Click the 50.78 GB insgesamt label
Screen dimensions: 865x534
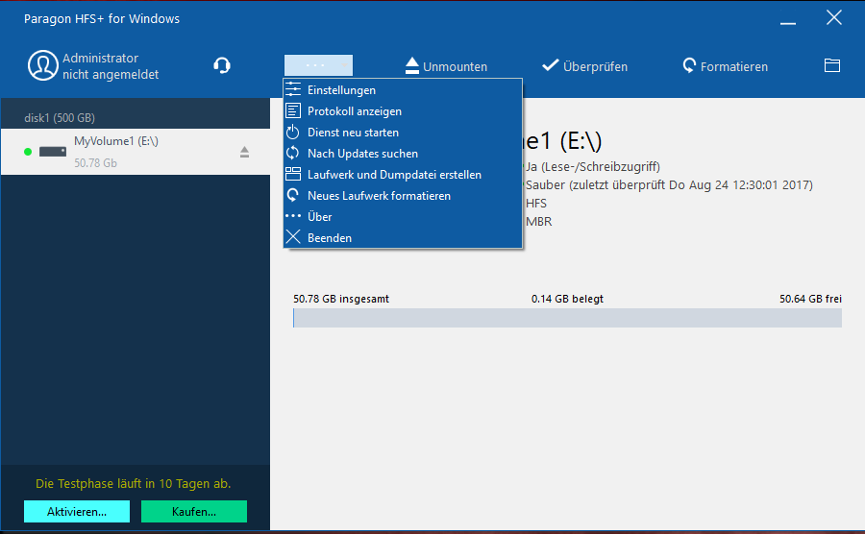tap(341, 299)
